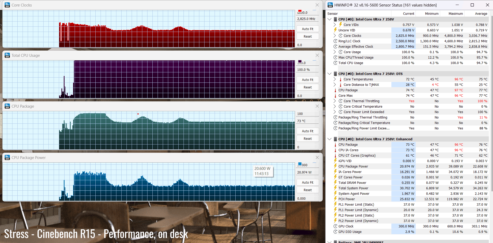Viewport: 493px width, 243px height.
Task: Click red color swatch in Core Clocks graph
Action: point(300,11)
